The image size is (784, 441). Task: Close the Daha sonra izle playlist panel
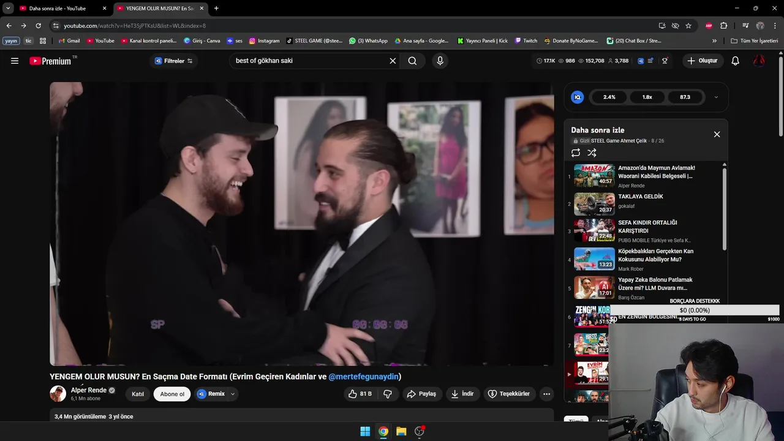tap(717, 134)
